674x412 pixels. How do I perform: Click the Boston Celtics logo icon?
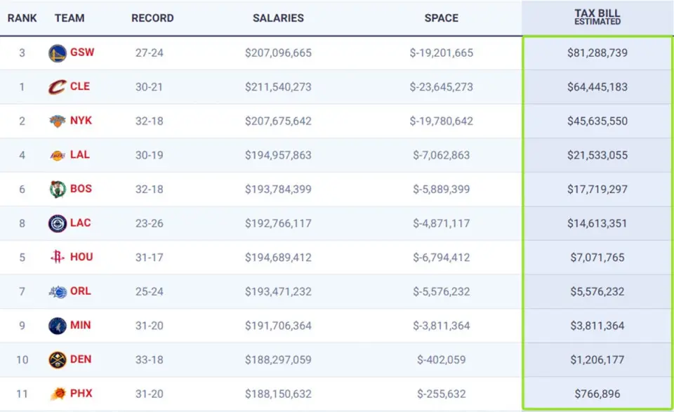point(58,189)
